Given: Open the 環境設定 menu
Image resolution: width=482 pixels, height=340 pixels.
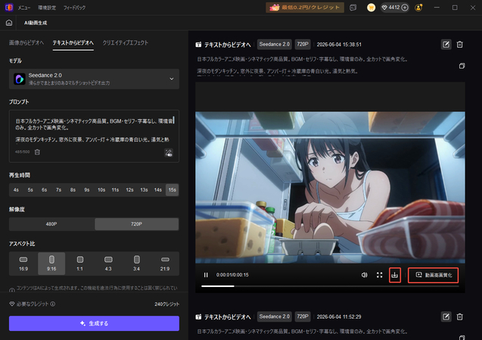Looking at the screenshot, I should point(47,8).
